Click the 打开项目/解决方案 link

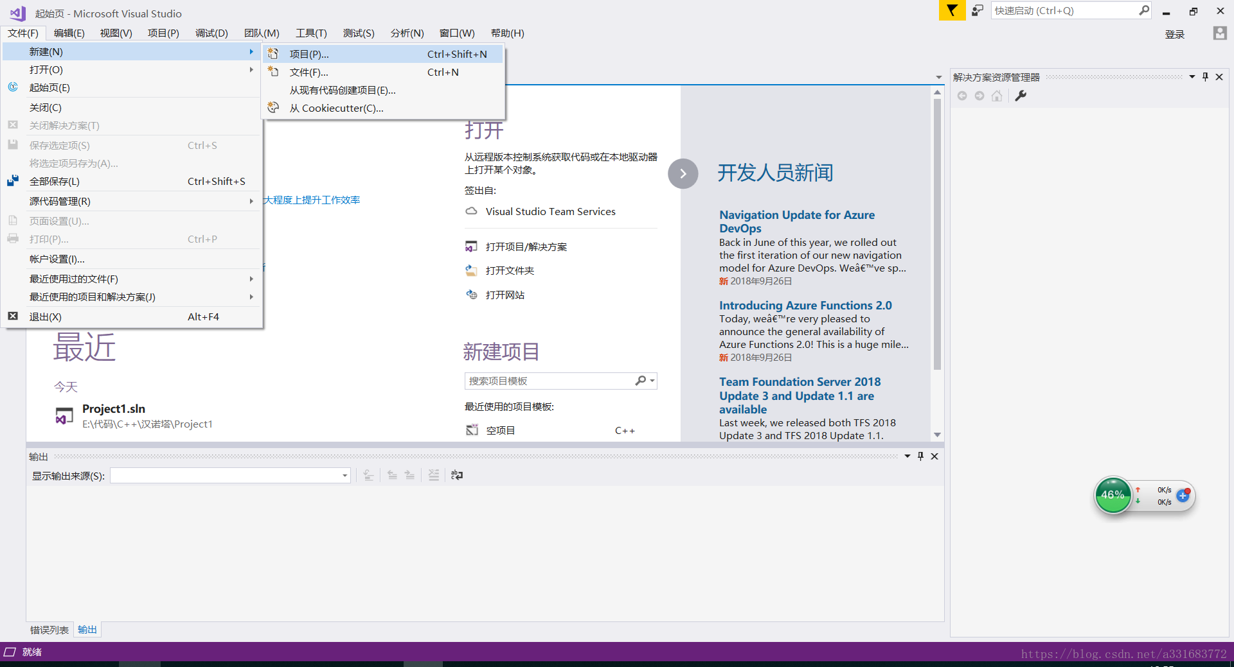[526, 247]
